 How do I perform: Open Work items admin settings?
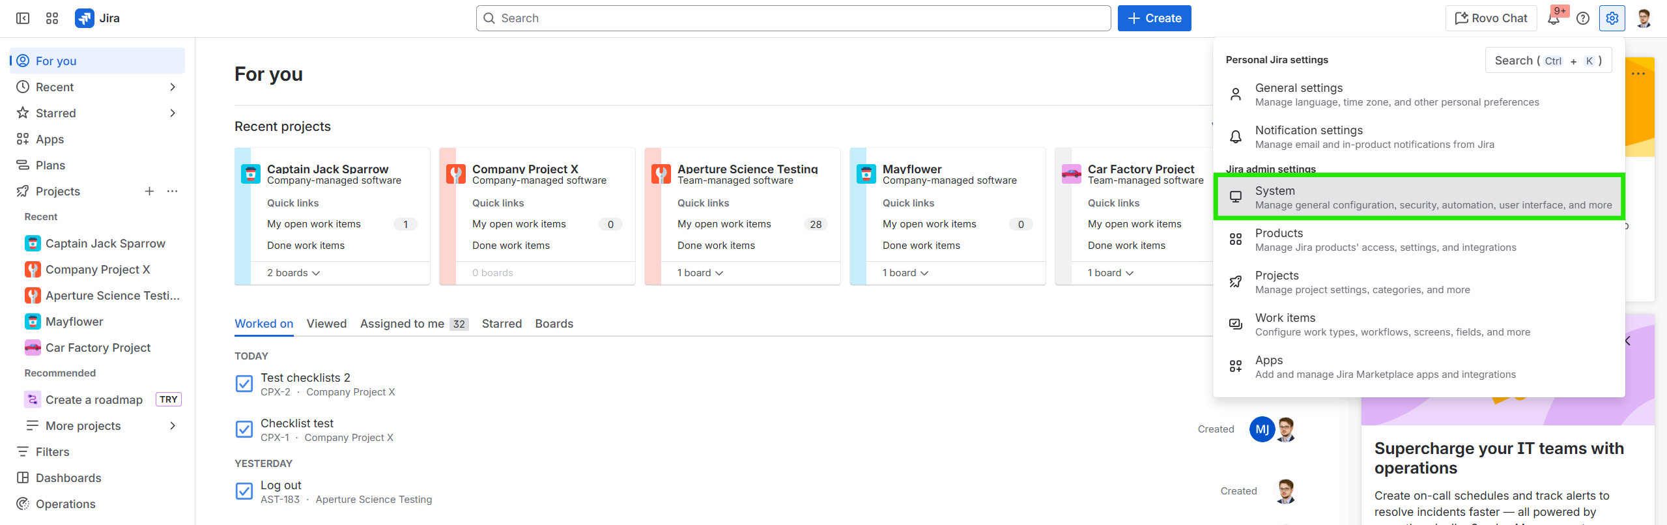[x=1419, y=324]
